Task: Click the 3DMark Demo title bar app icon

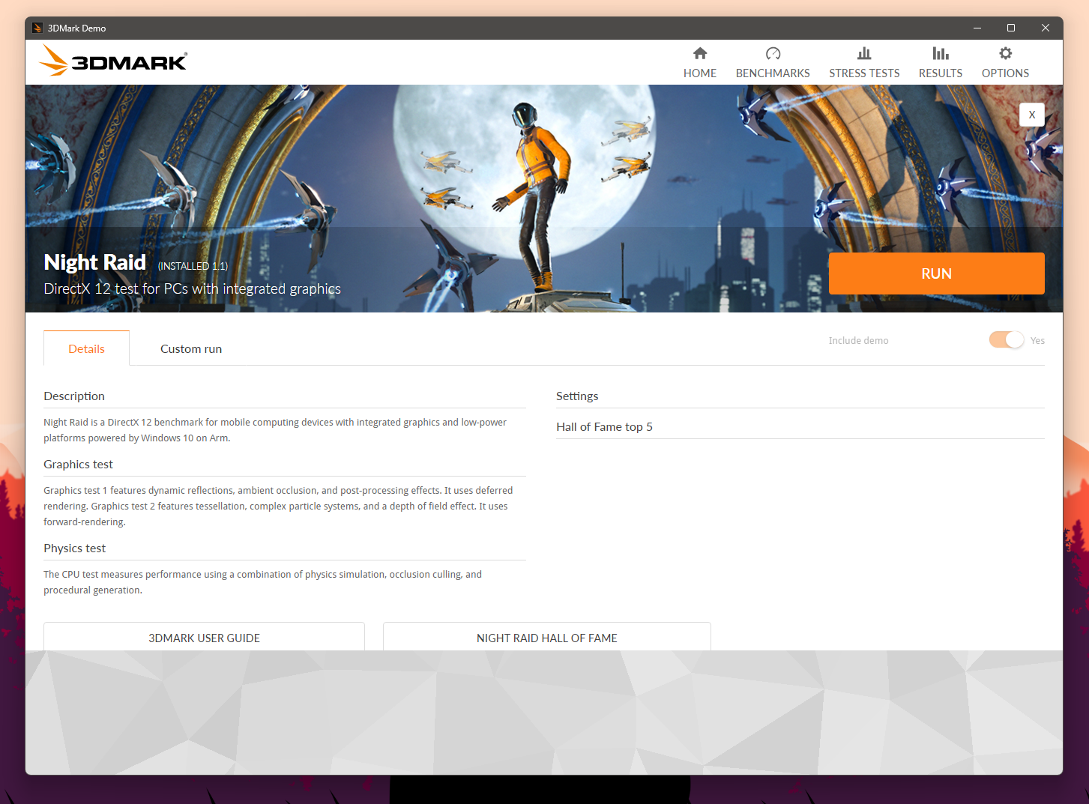Action: point(37,28)
